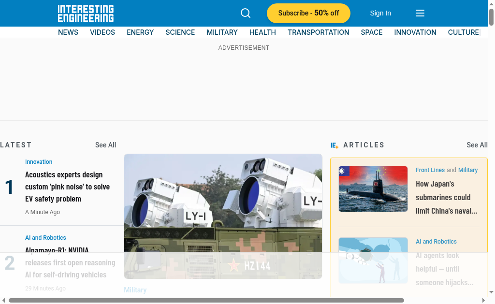
Task: Open See All for Articles section
Action: [477, 145]
